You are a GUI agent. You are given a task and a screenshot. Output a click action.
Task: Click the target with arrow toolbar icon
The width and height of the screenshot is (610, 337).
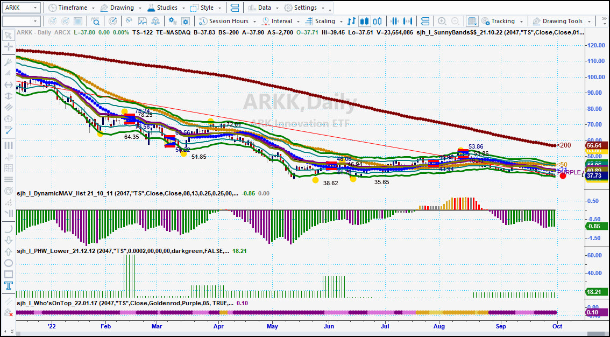(x=112, y=21)
